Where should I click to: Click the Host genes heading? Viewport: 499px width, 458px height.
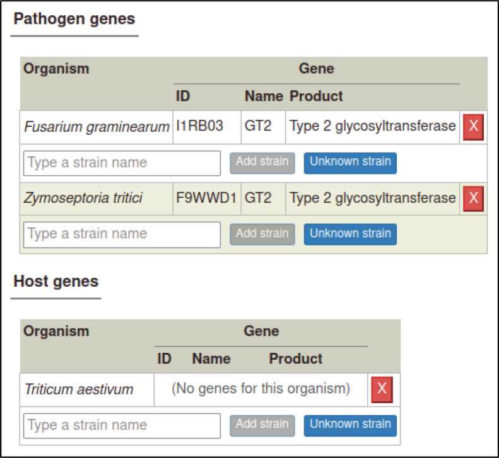pyautogui.click(x=56, y=281)
